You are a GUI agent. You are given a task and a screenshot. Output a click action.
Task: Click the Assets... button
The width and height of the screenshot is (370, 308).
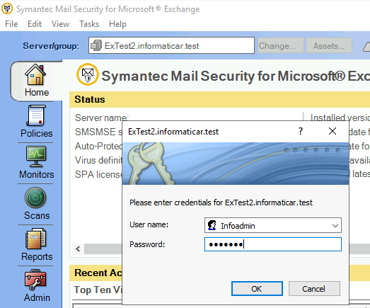[329, 45]
